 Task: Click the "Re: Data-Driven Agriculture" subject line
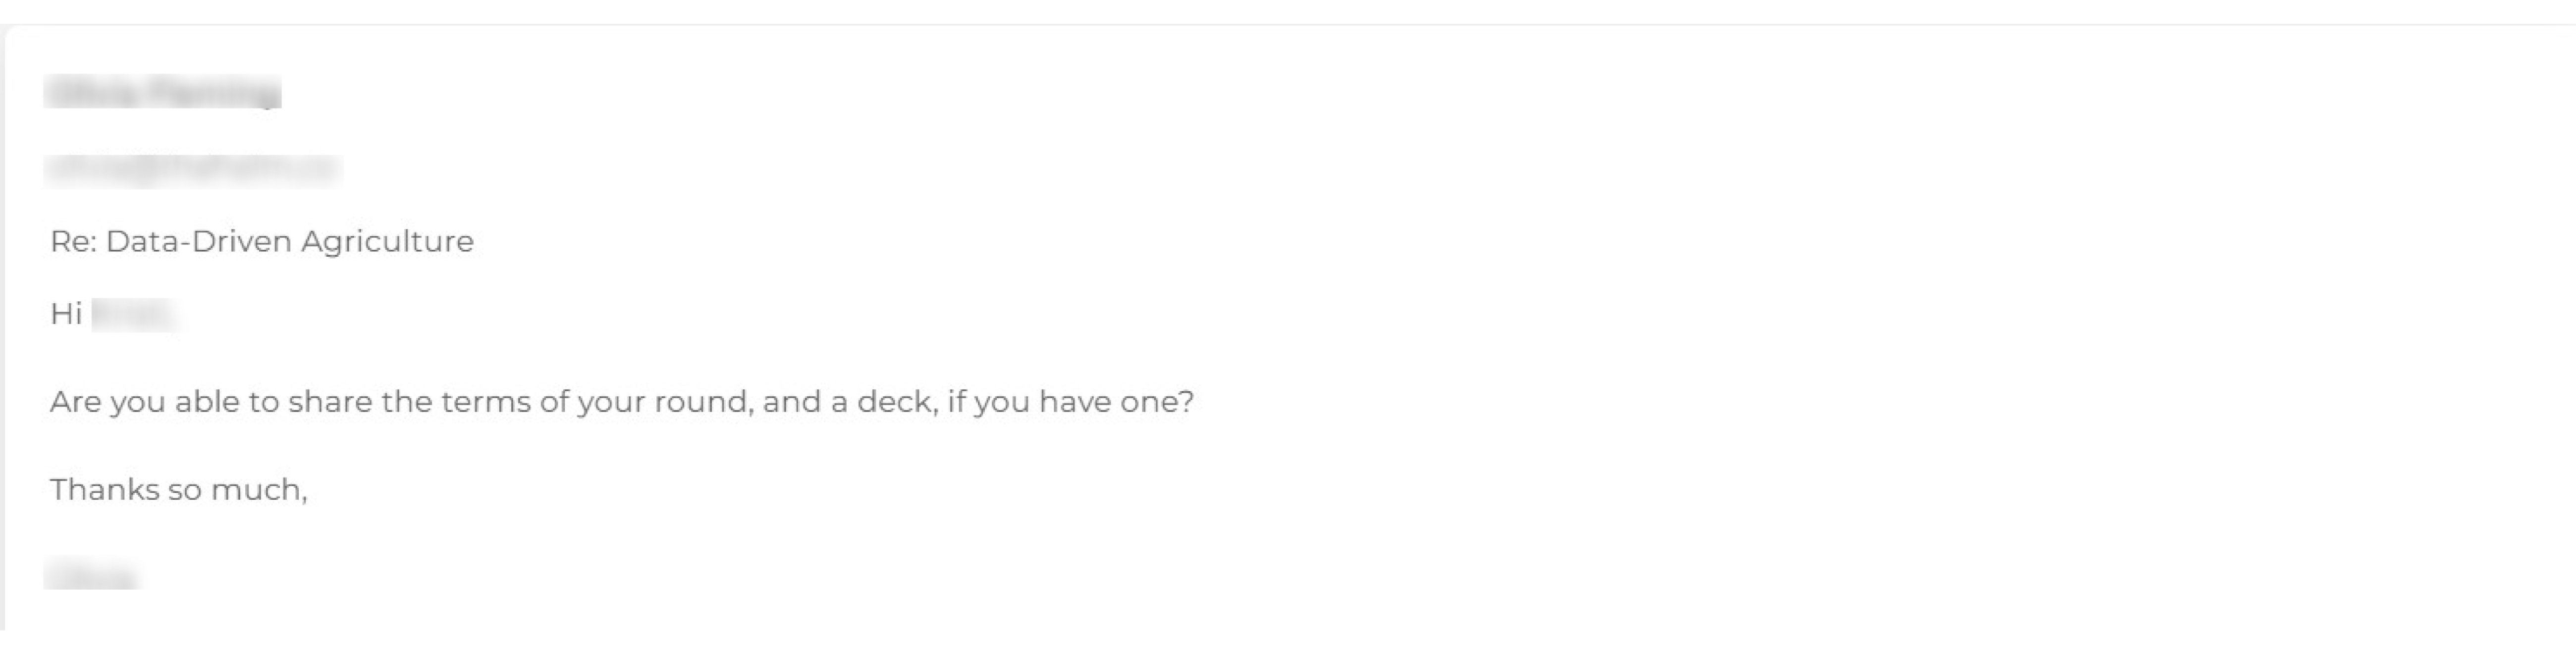tap(262, 241)
